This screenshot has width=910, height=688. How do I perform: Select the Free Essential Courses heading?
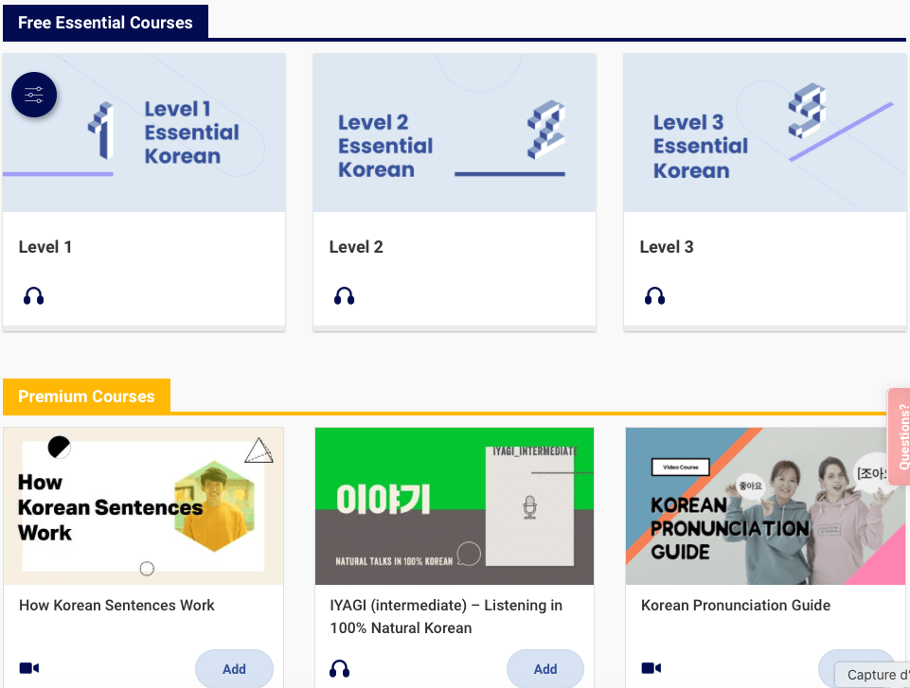105,23
